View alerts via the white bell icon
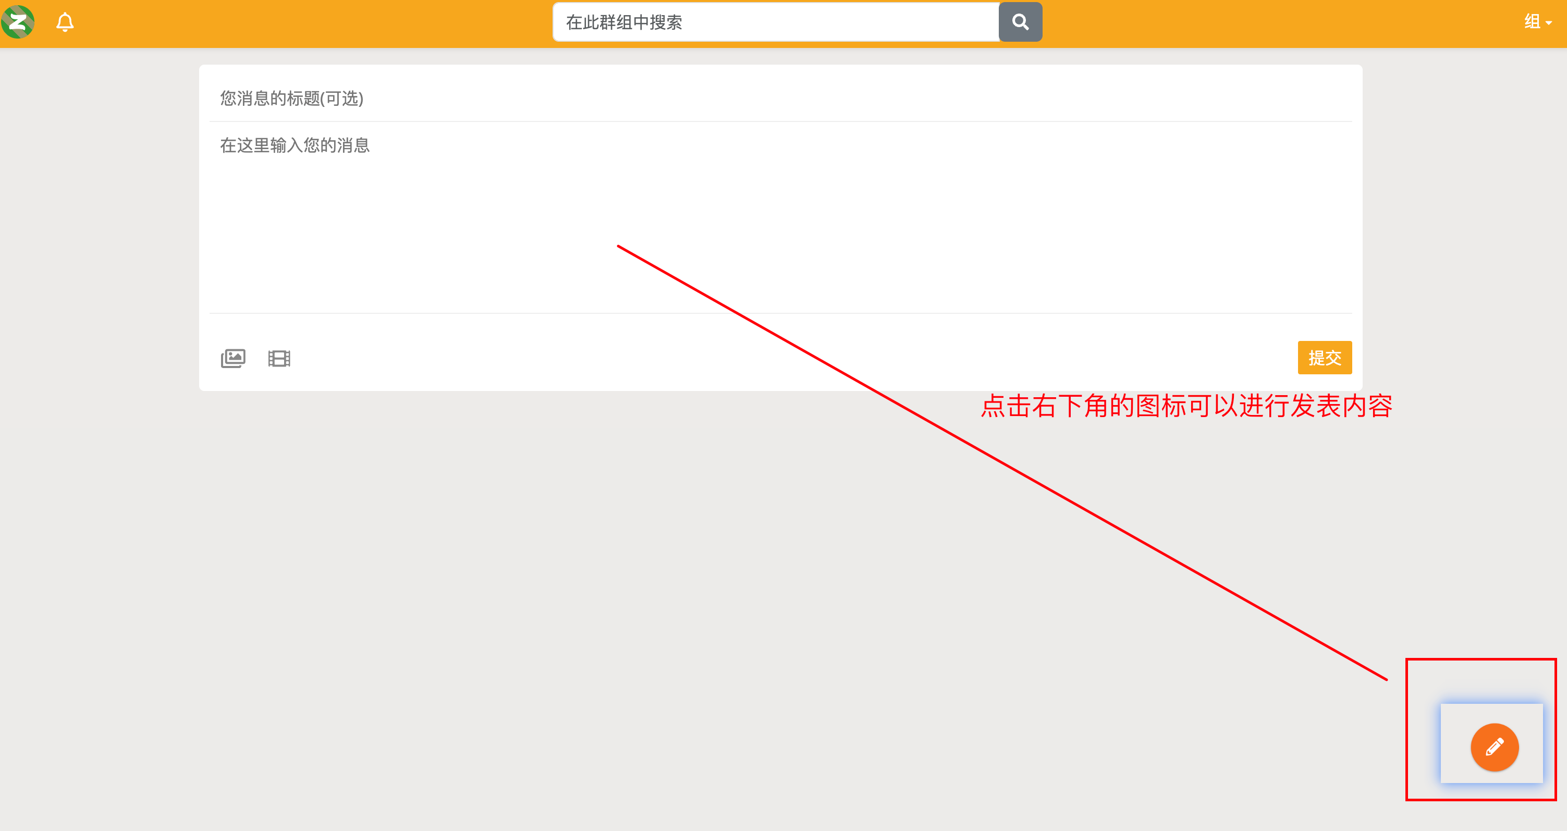The image size is (1567, 831). 65,22
